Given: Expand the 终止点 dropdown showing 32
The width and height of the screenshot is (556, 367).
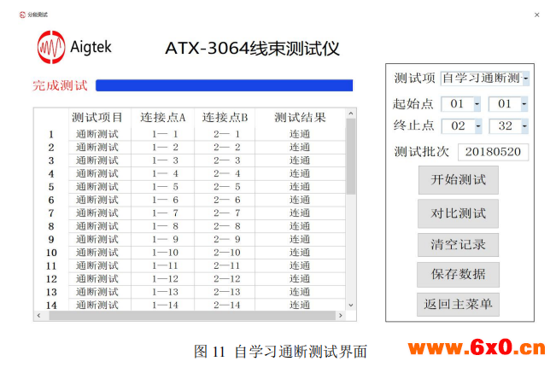Looking at the screenshot, I should (524, 126).
